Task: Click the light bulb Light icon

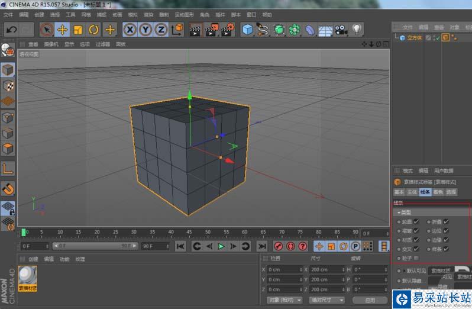Action: tap(357, 30)
